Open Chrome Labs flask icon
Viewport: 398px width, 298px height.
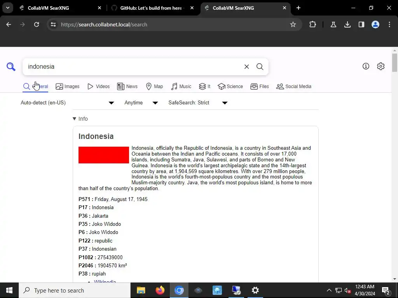333,24
